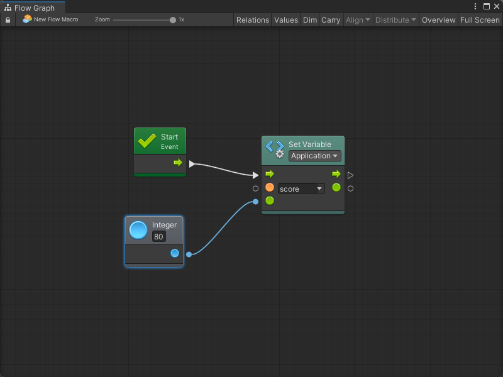Click the orange variable name port
The height and width of the screenshot is (377, 503).
(x=270, y=188)
